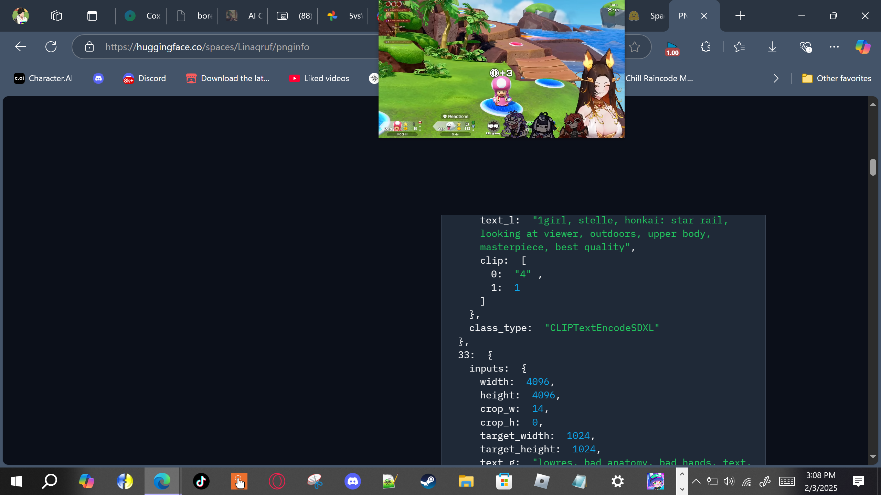The width and height of the screenshot is (881, 495).
Task: Open the Discord icon-only bookmark
Action: point(98,78)
